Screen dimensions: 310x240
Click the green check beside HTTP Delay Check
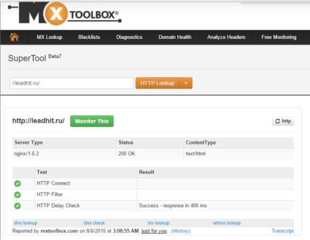coord(17,205)
